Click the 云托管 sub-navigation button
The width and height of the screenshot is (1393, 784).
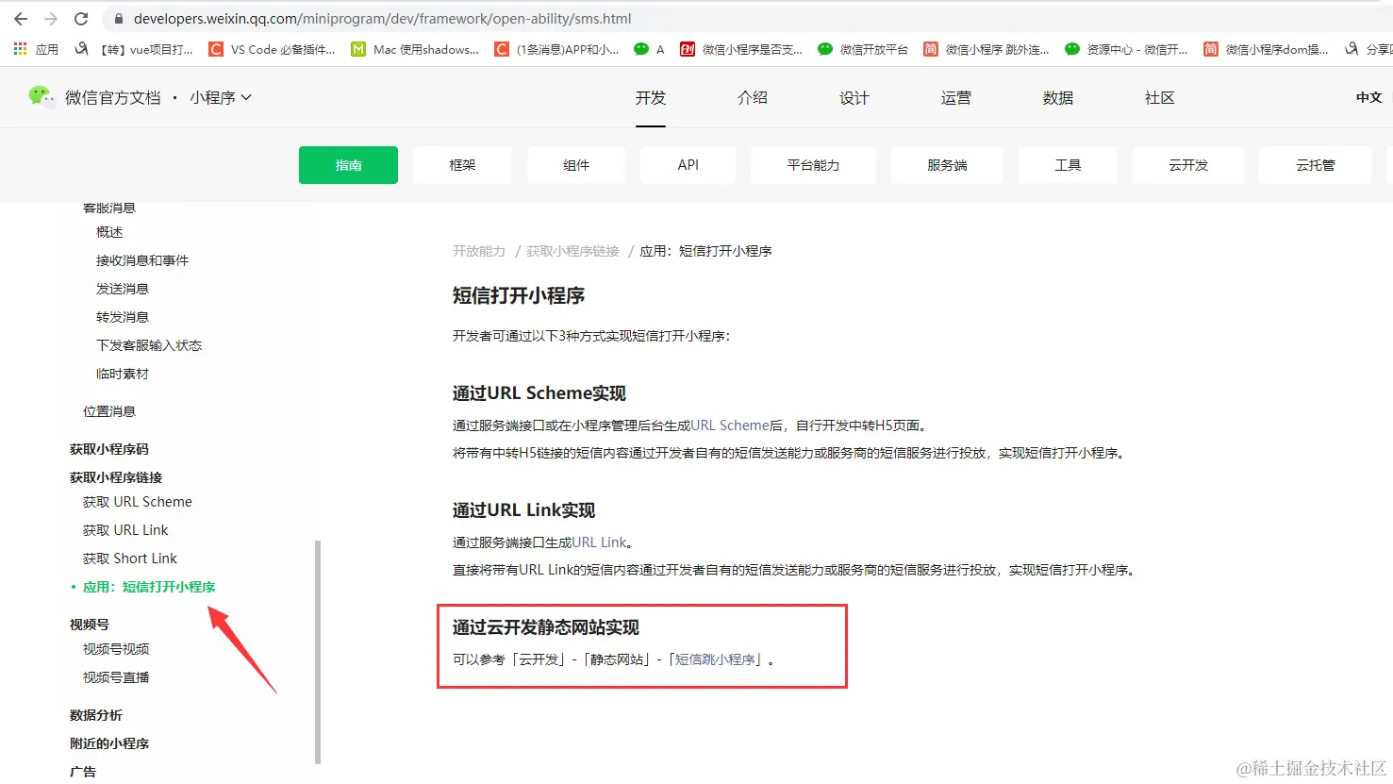(1316, 165)
